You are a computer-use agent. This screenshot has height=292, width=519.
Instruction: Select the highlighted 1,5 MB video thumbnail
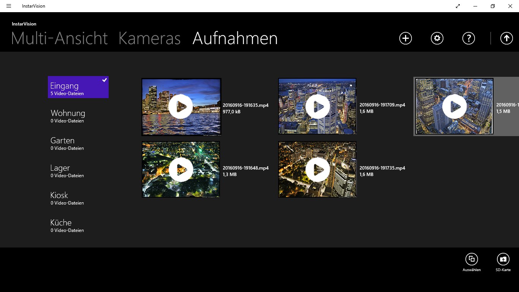click(x=454, y=106)
